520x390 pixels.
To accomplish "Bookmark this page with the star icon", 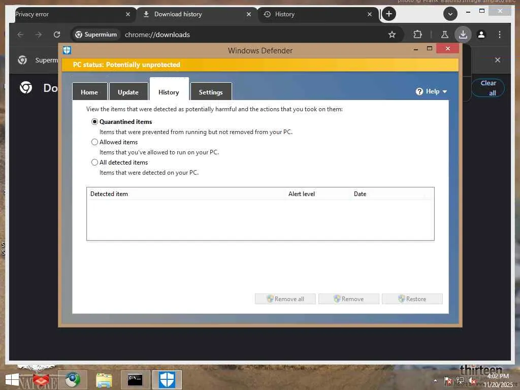I will pyautogui.click(x=392, y=35).
